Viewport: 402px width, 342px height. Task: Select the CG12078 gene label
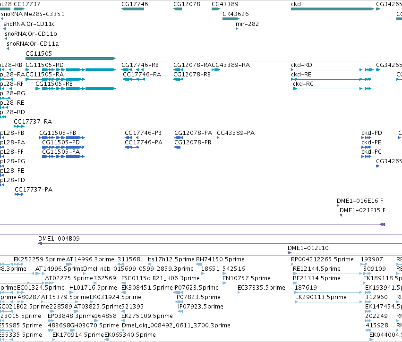point(187,4)
